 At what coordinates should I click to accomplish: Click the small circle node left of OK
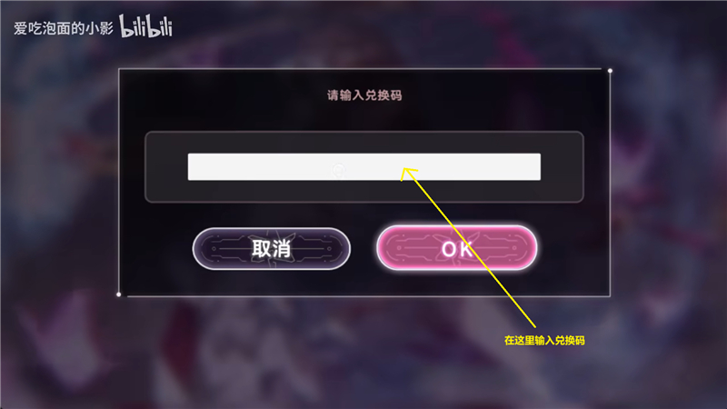[x=399, y=247]
